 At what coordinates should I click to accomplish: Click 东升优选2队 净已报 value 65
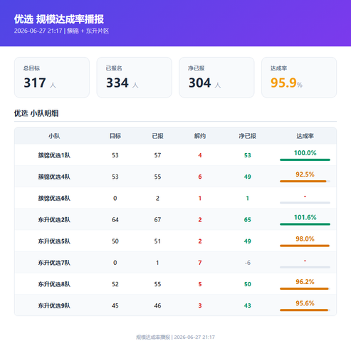(x=247, y=220)
